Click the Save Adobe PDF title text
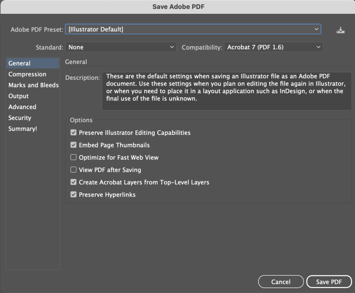The width and height of the screenshot is (355, 293). [179, 7]
